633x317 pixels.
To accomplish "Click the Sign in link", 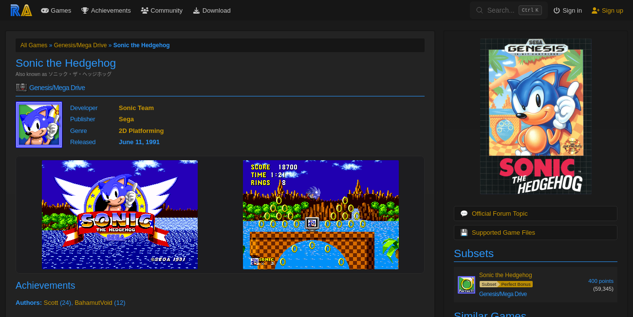I will coord(568,10).
